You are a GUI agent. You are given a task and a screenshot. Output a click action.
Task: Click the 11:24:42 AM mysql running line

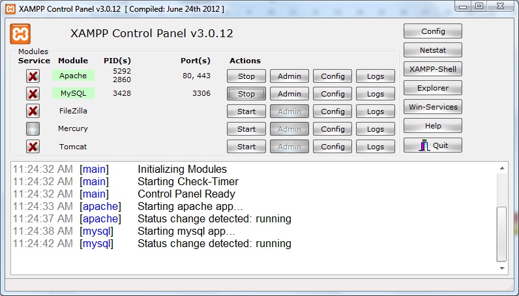(x=153, y=244)
